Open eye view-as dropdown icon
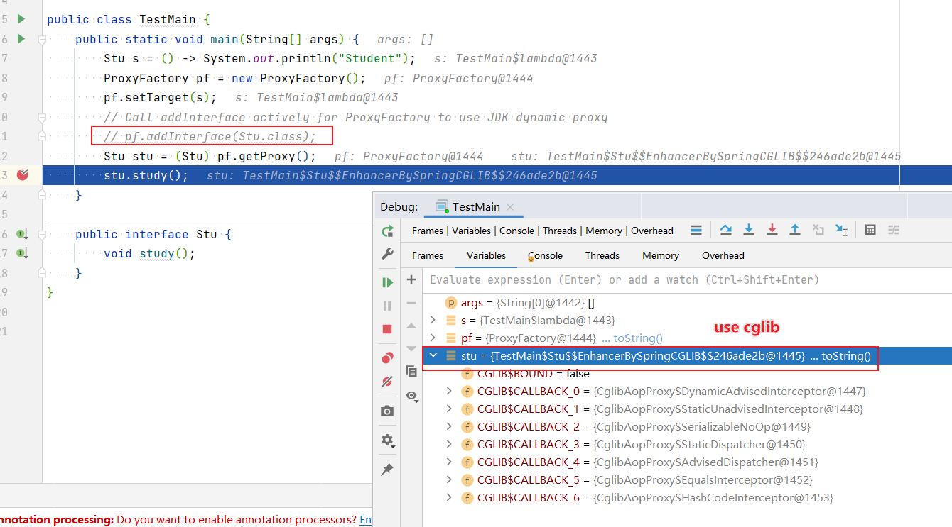 pyautogui.click(x=412, y=396)
